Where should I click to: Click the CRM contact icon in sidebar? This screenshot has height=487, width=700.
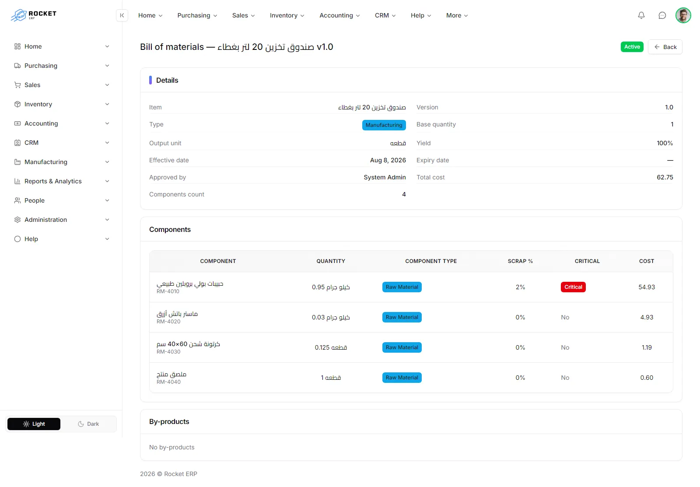coord(17,143)
